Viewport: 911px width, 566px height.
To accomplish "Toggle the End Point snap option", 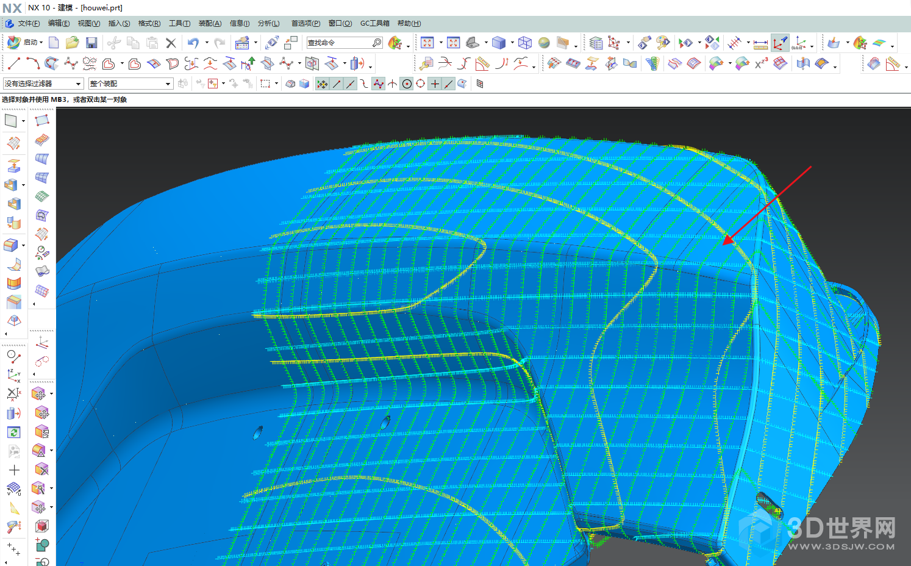I will (x=337, y=84).
